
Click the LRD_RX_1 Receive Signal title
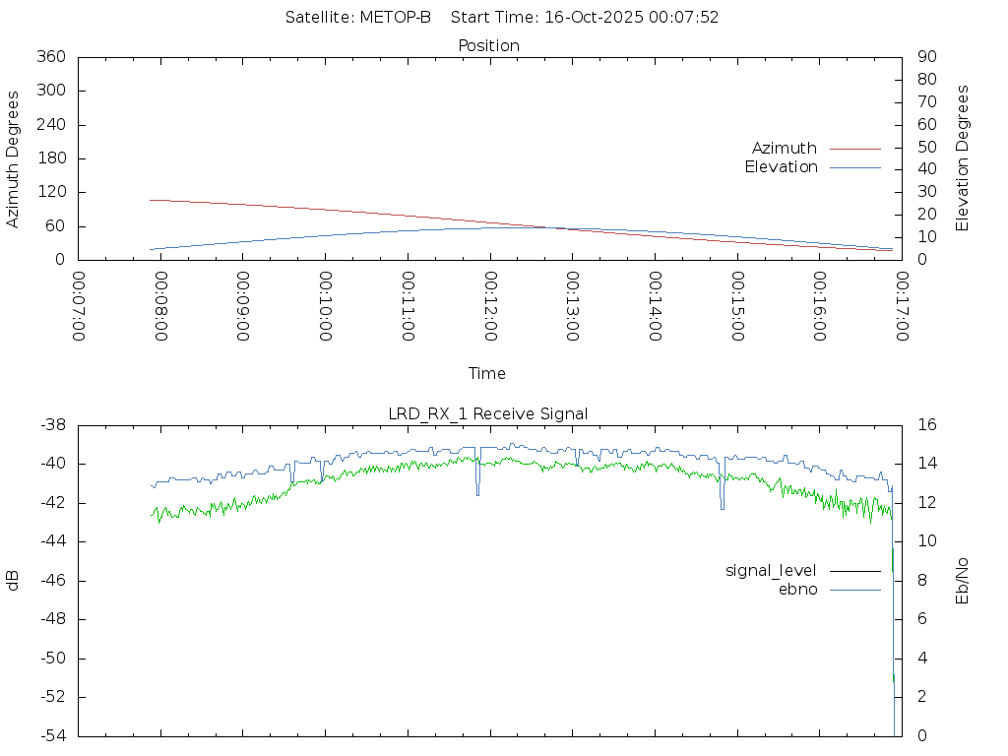(x=488, y=414)
